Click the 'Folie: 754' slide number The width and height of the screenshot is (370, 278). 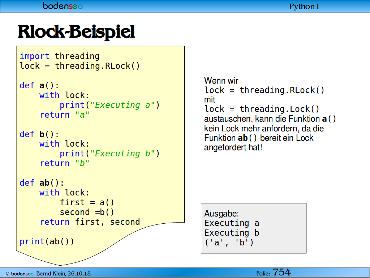pos(273,273)
